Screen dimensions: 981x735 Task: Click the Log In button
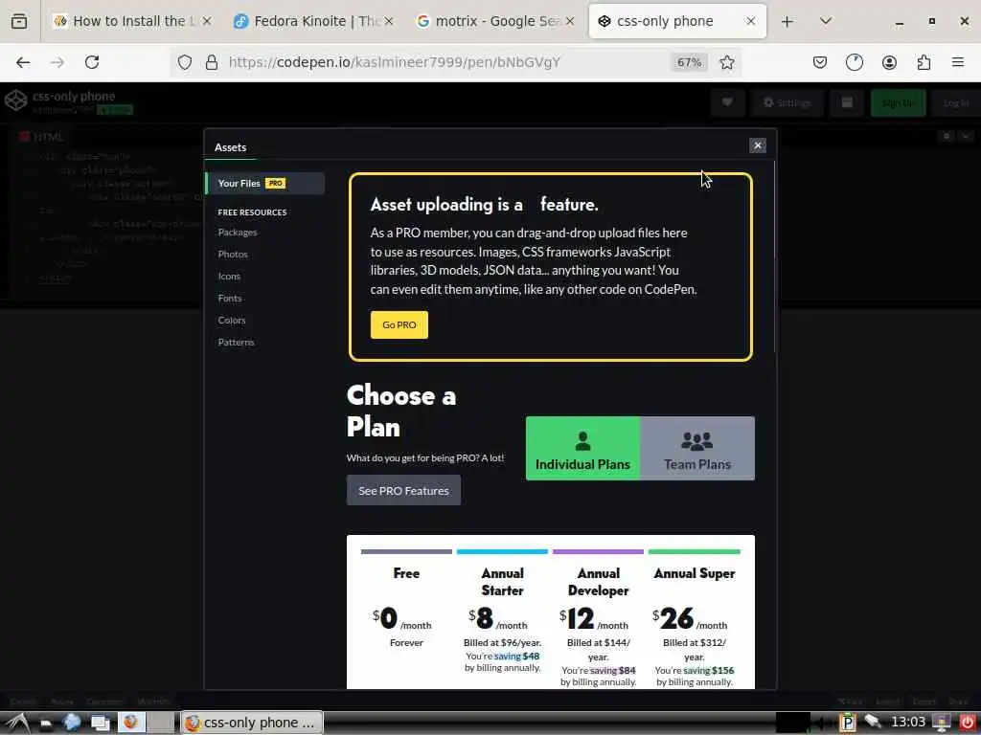(955, 102)
